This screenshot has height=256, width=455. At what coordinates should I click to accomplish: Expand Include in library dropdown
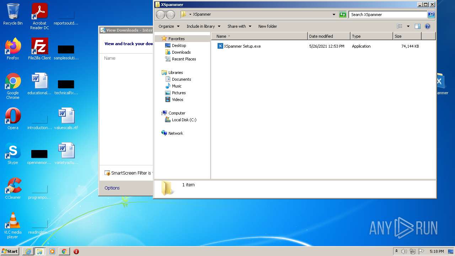[x=203, y=26]
